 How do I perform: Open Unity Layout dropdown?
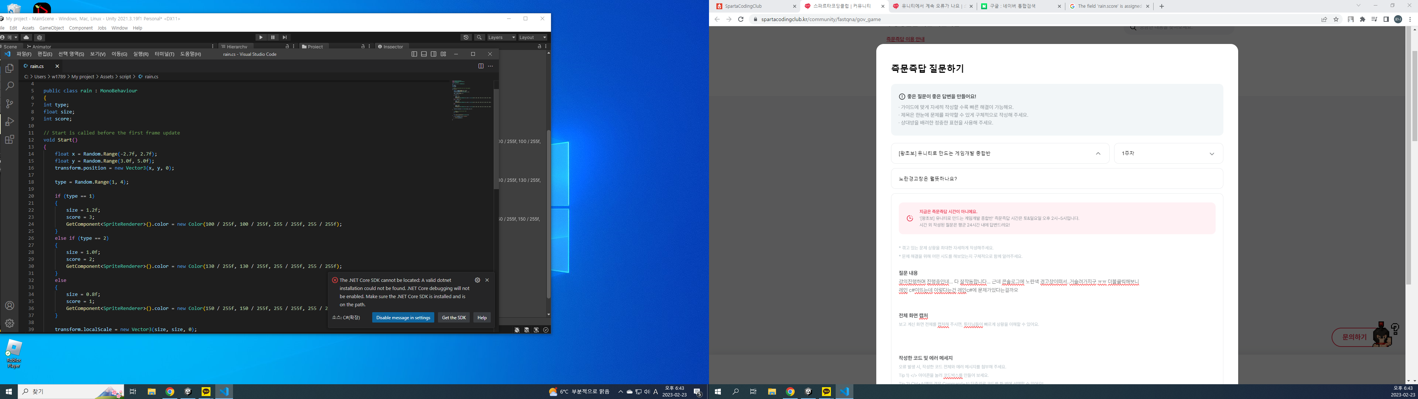(533, 37)
